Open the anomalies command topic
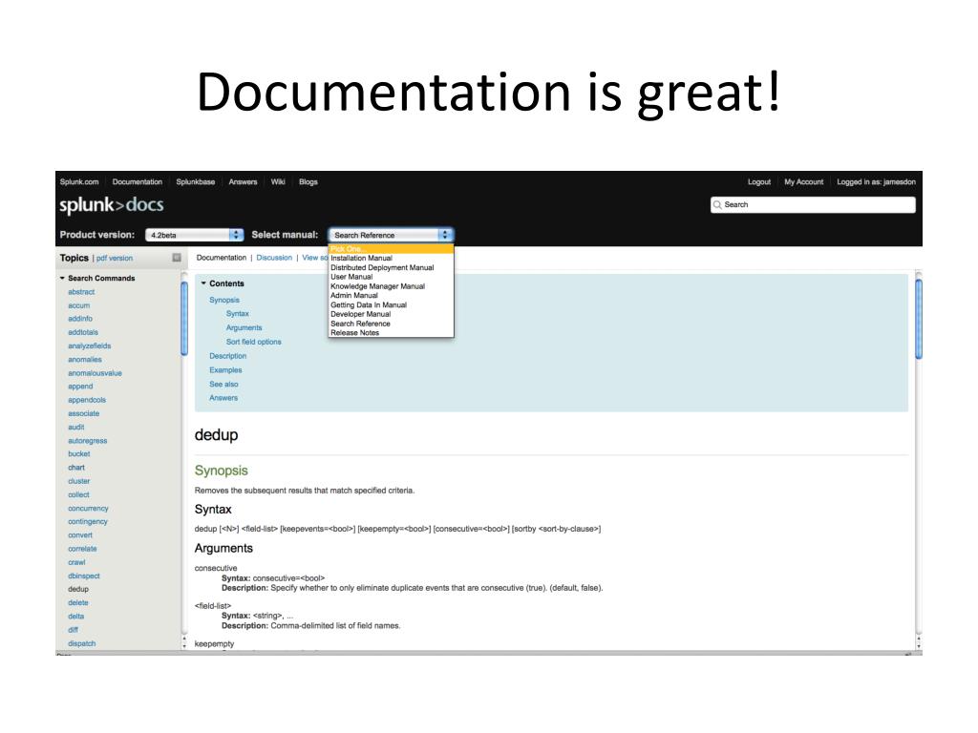 pyautogui.click(x=85, y=360)
